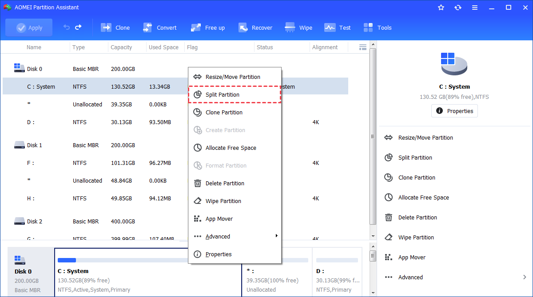Click the Apply button
The width and height of the screenshot is (533, 297).
29,27
